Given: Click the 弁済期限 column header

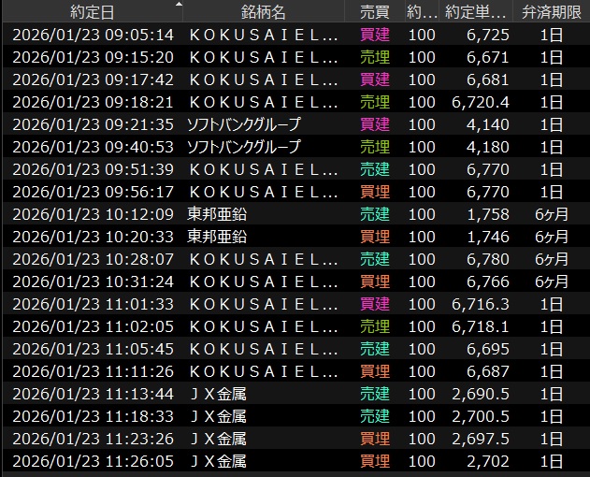Looking at the screenshot, I should tap(553, 13).
